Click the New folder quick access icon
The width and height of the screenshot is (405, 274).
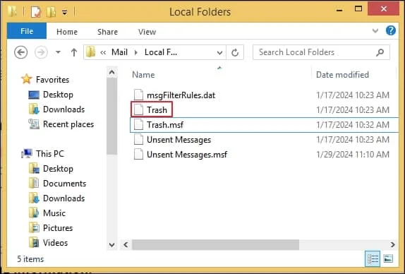pyautogui.click(x=51, y=11)
